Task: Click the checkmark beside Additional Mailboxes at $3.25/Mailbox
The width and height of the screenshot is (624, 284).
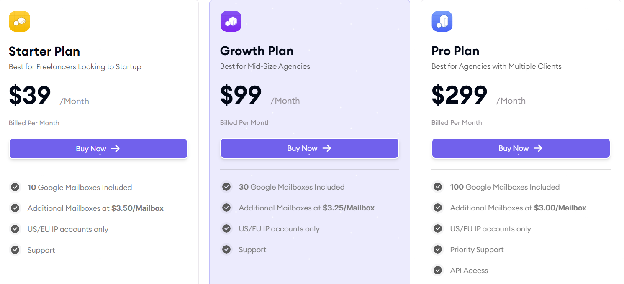Action: pos(226,208)
